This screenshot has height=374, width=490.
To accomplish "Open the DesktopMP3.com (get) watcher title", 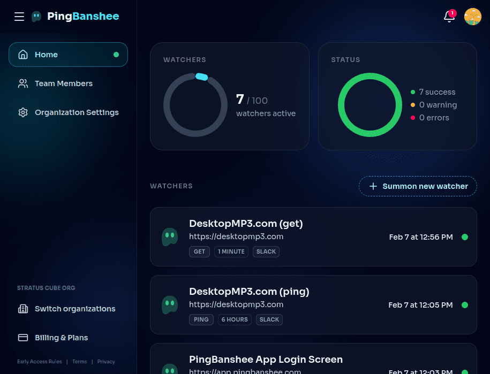I will coord(246,224).
